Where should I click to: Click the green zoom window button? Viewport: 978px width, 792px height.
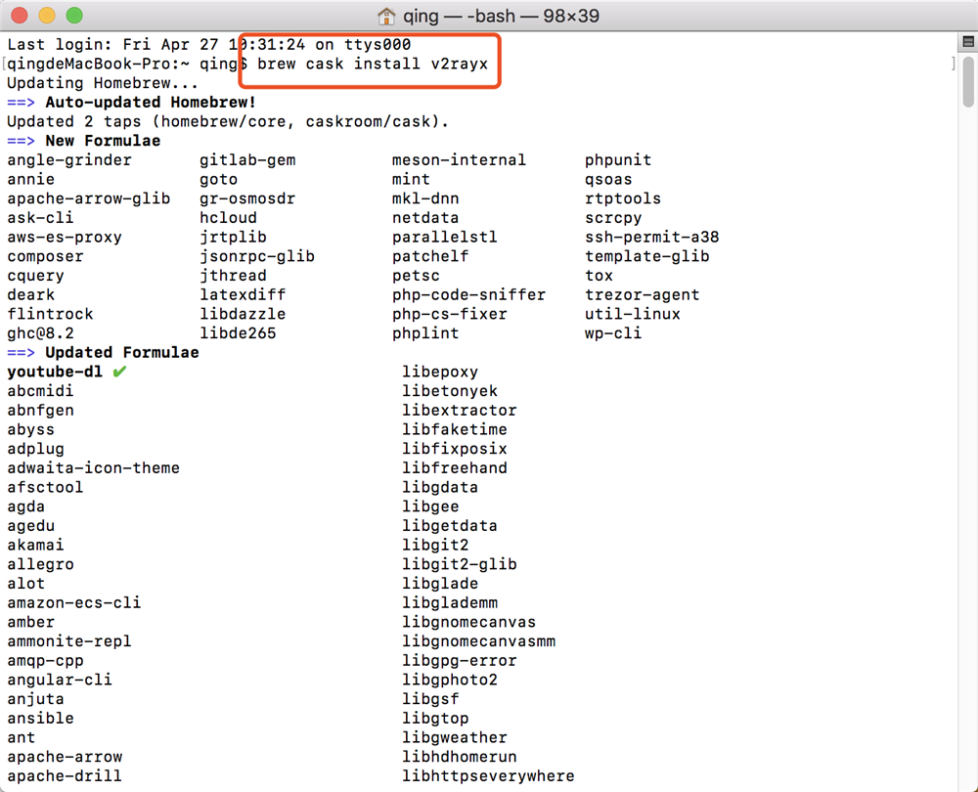click(74, 16)
